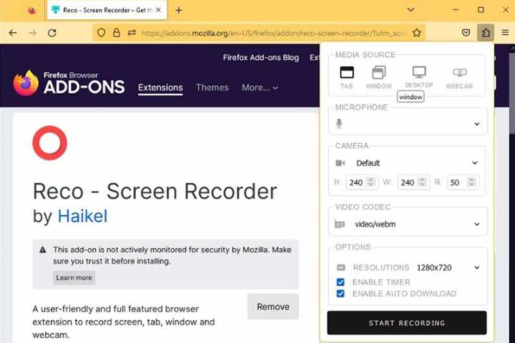Toggle Enable Auto Download checkbox
The width and height of the screenshot is (515, 343).
(x=341, y=294)
